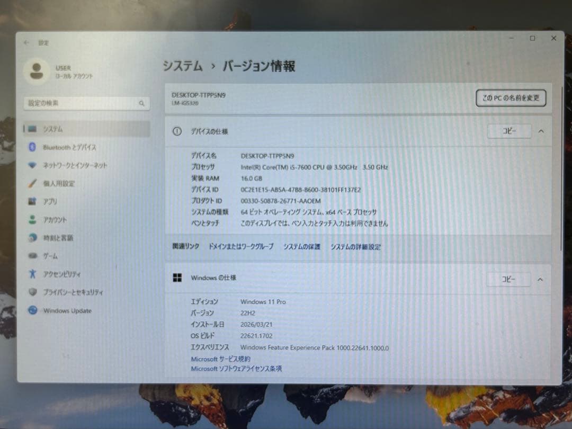Viewport: 572px width, 429px height.
Task: Click the ペンとタッチ value text
Action: pyautogui.click(x=314, y=224)
